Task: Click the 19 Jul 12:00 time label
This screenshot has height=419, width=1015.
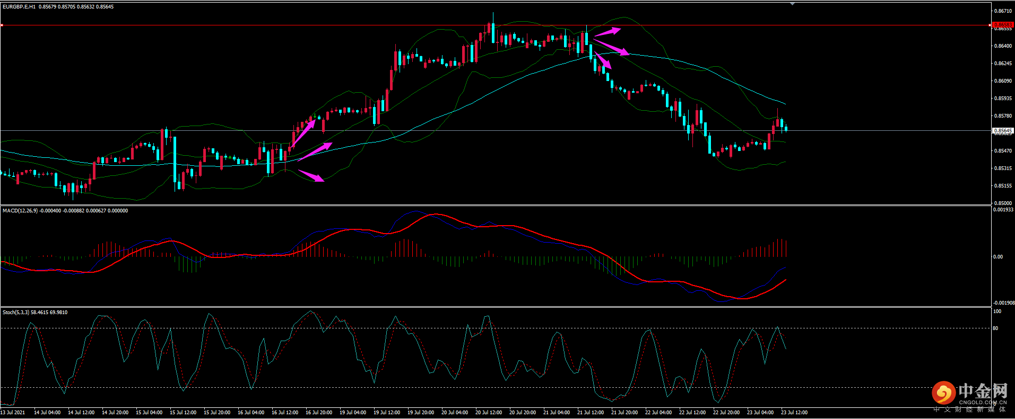Action: pos(387,413)
